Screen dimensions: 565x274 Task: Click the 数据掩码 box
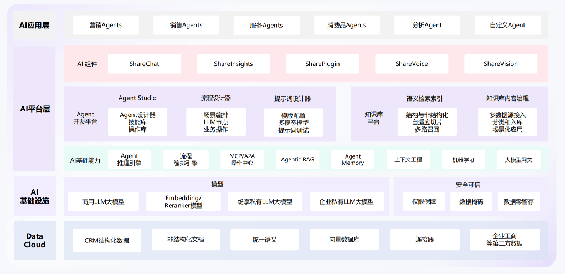coord(471,202)
